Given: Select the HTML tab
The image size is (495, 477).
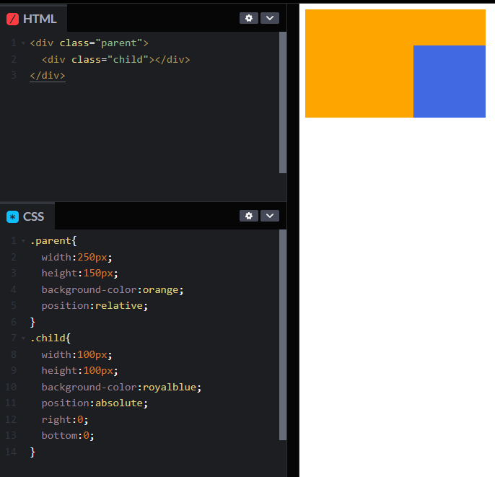Looking at the screenshot, I should pos(33,19).
